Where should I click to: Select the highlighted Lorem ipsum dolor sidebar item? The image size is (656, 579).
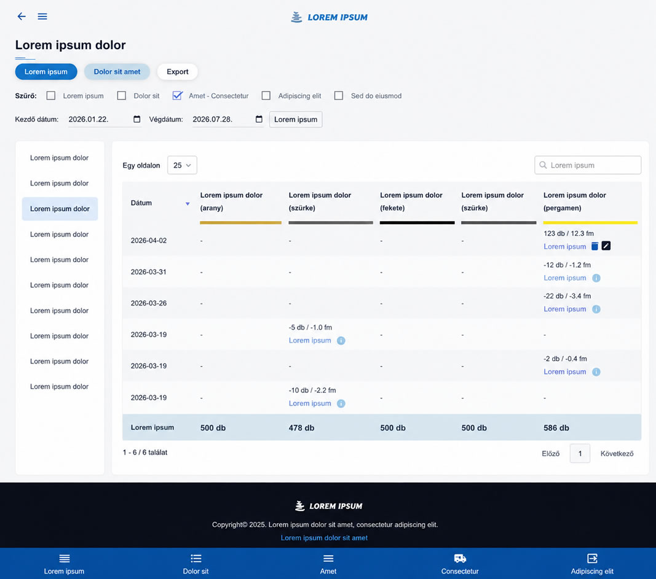[x=60, y=209]
